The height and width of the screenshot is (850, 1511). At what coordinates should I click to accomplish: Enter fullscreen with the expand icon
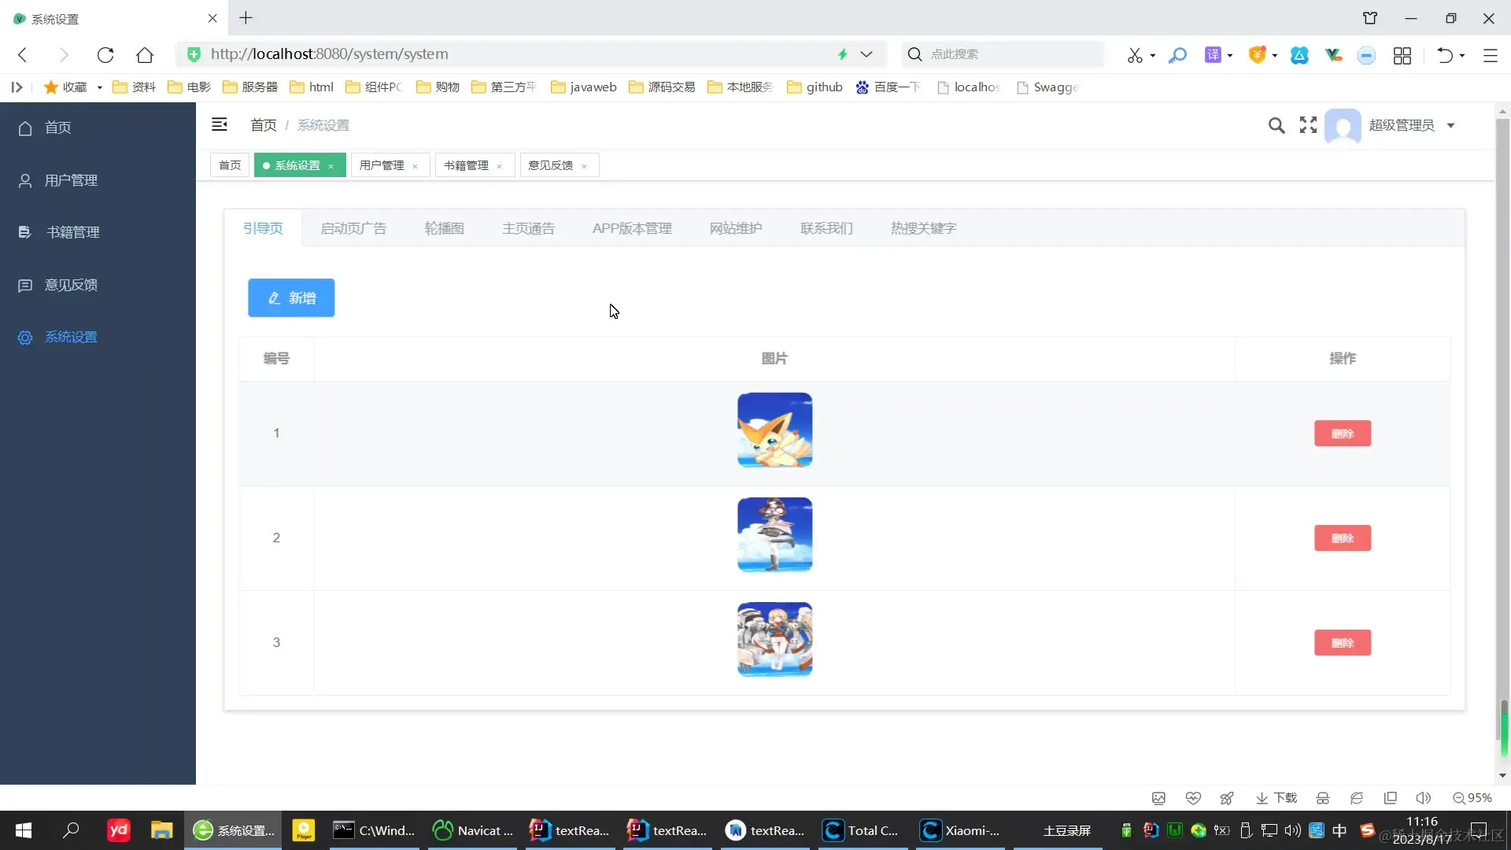pyautogui.click(x=1308, y=125)
